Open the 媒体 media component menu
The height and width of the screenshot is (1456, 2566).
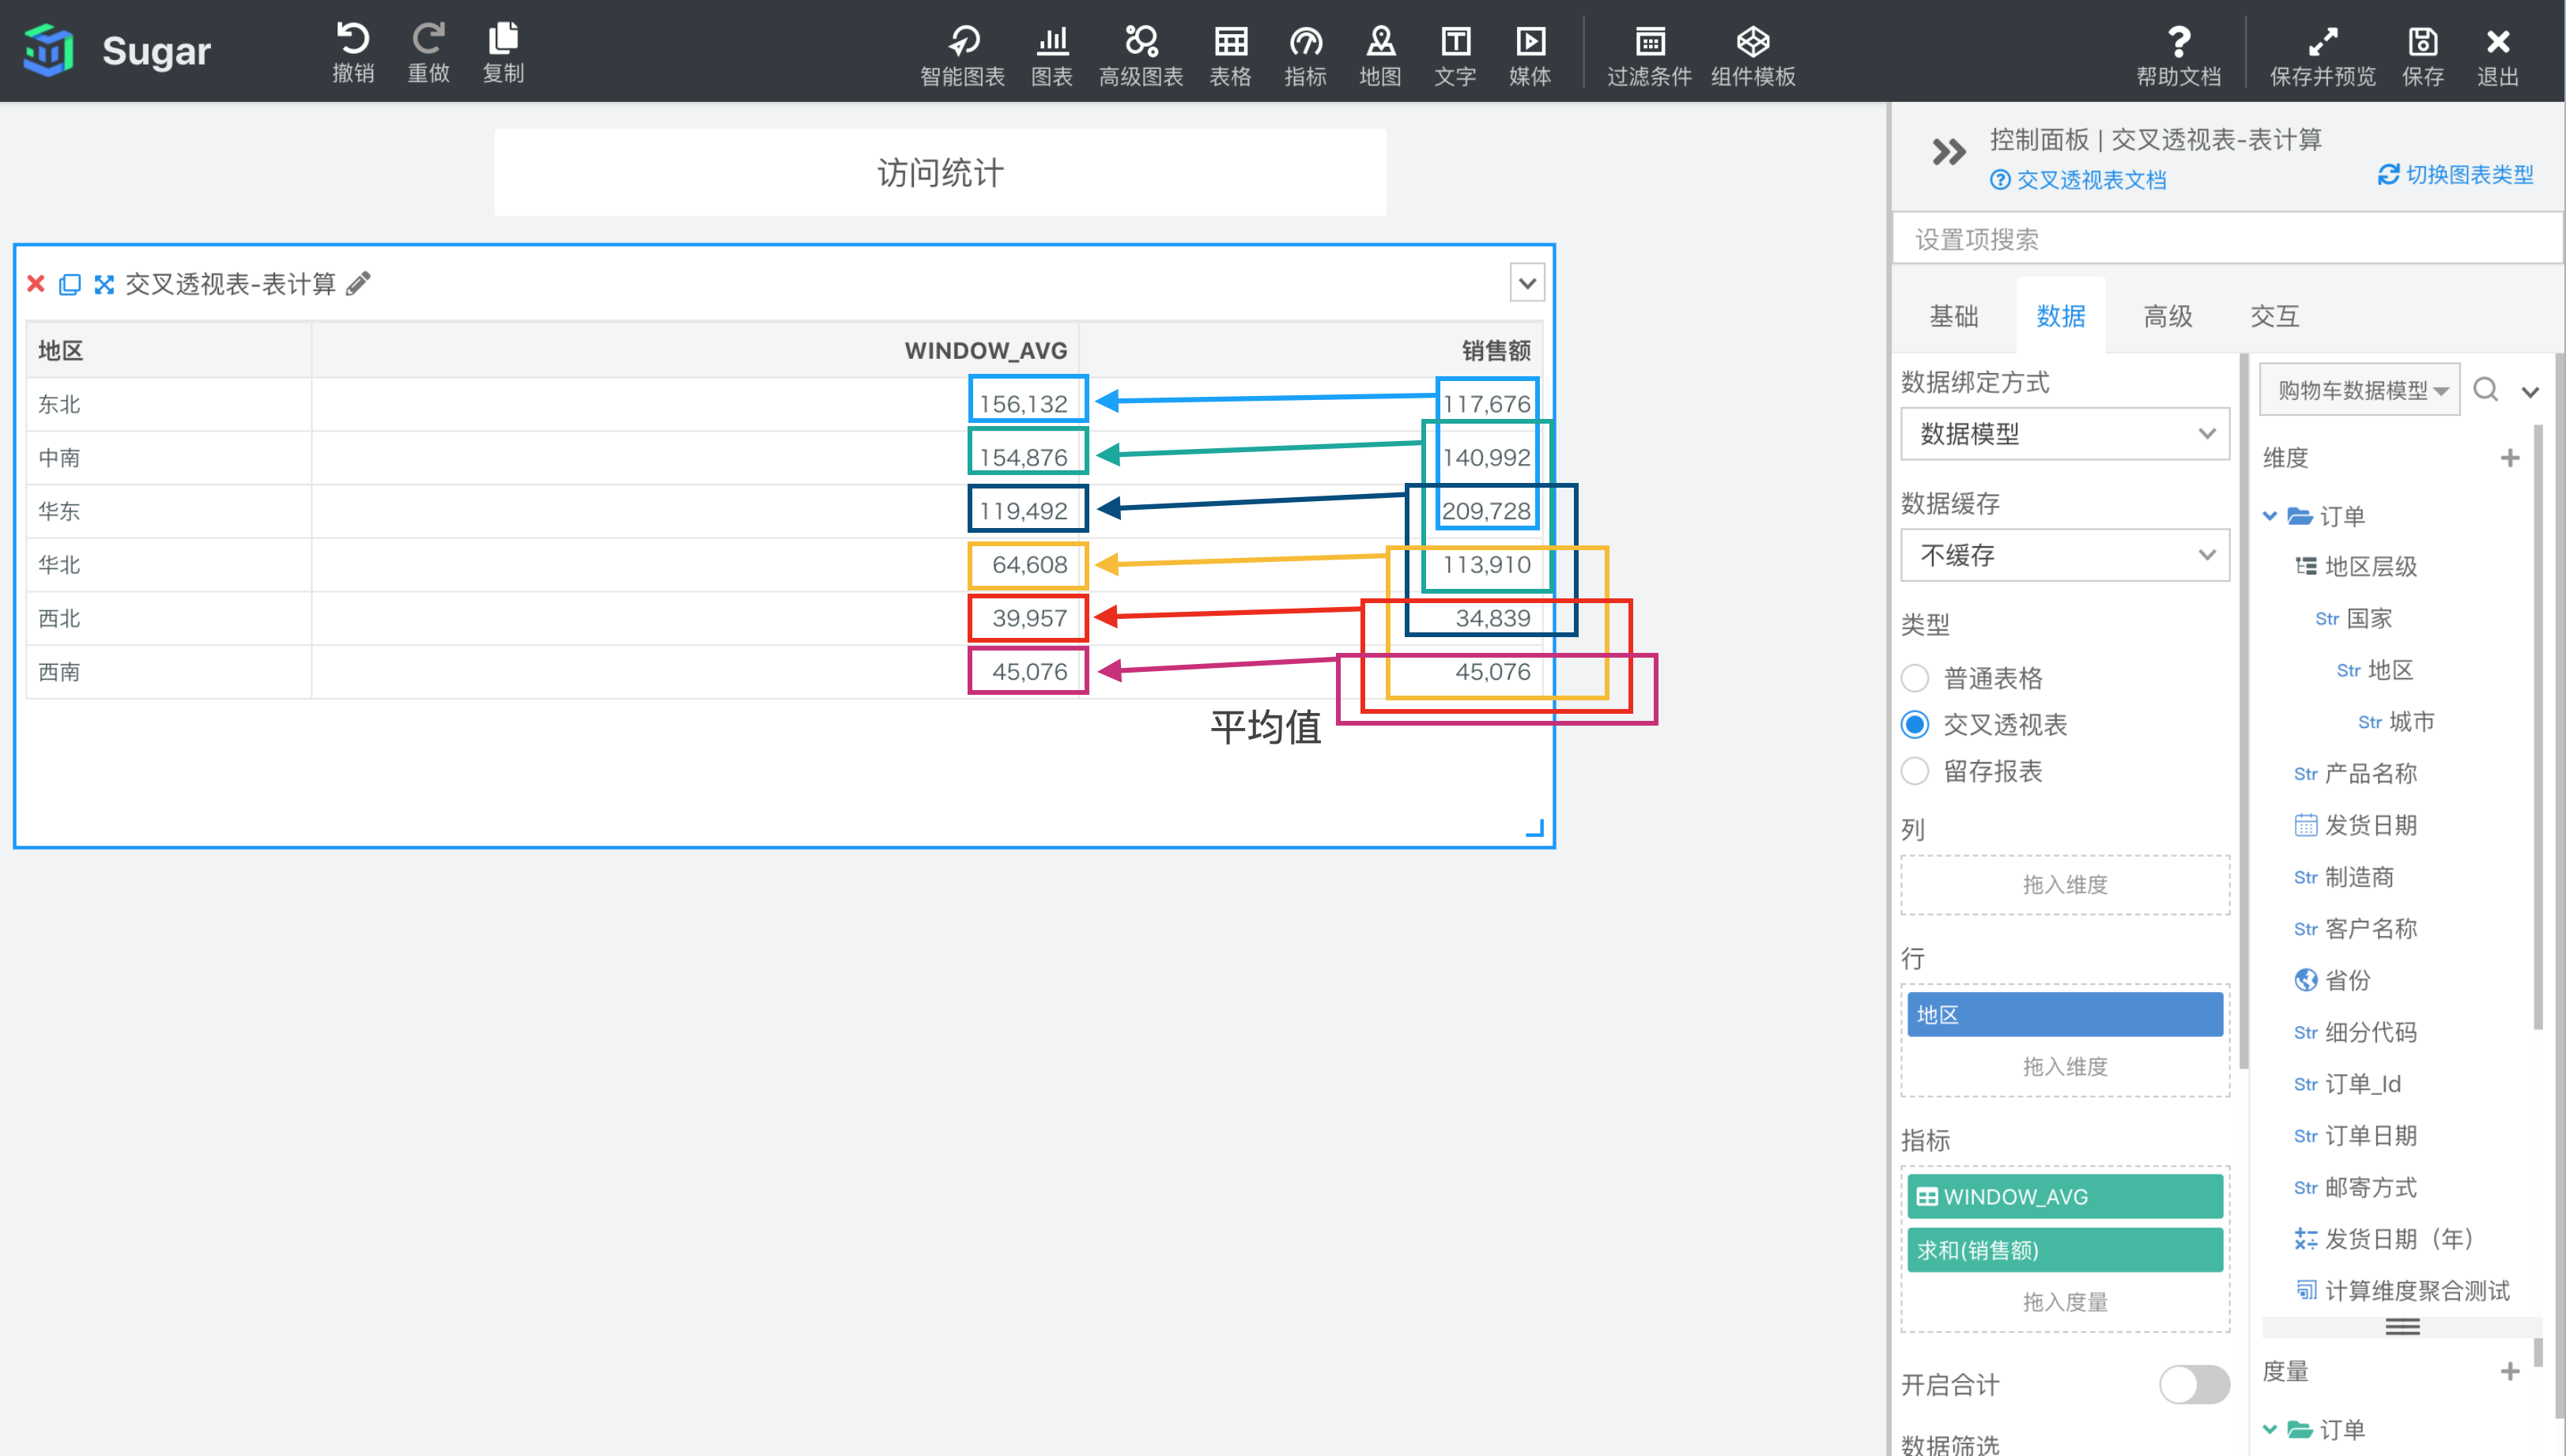(x=1530, y=55)
